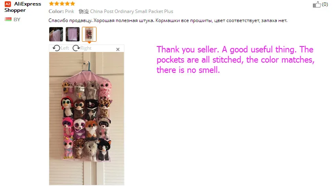Click the enlarged plush toy organizer photo

87,118
